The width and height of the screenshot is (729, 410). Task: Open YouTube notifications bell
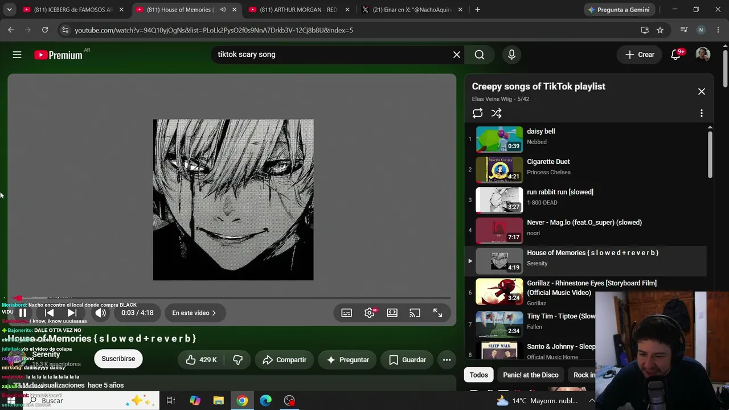point(675,55)
